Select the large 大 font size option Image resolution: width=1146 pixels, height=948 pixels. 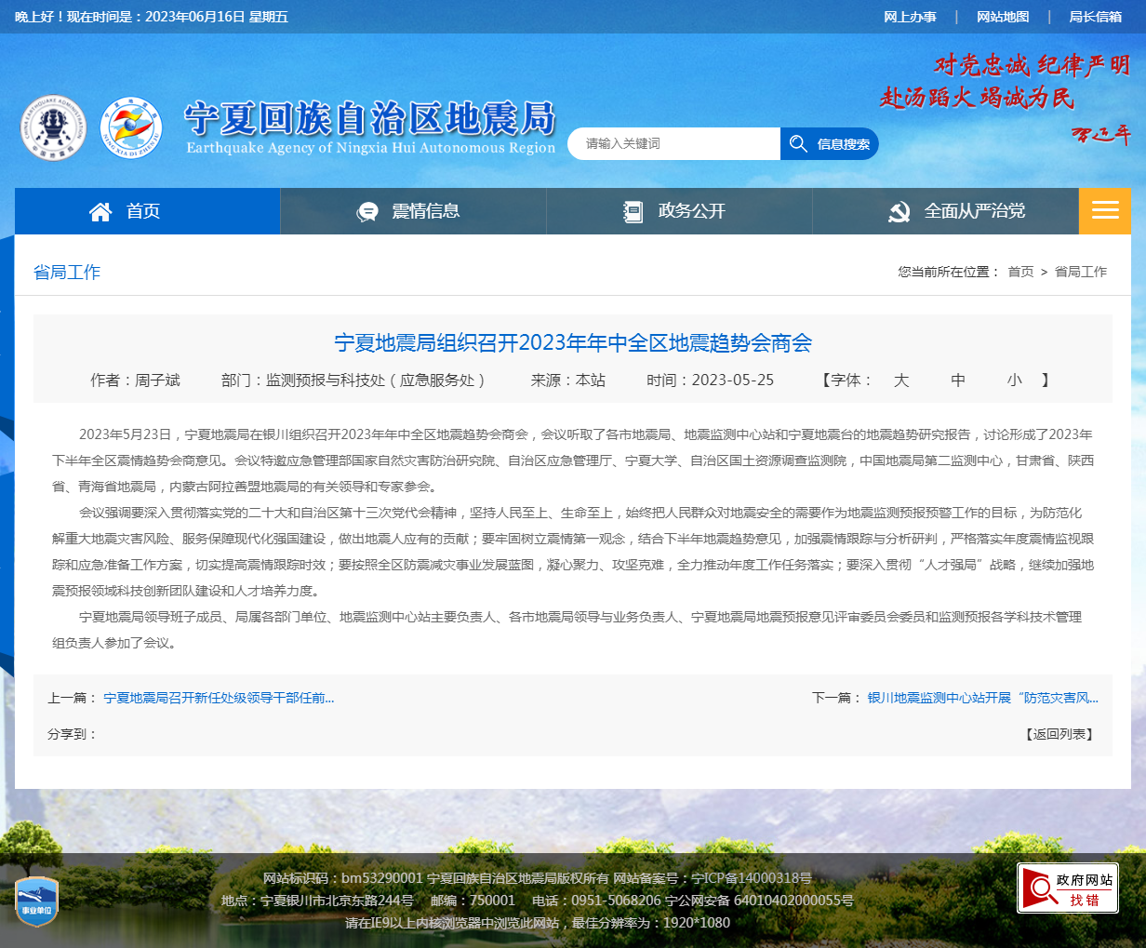(900, 380)
